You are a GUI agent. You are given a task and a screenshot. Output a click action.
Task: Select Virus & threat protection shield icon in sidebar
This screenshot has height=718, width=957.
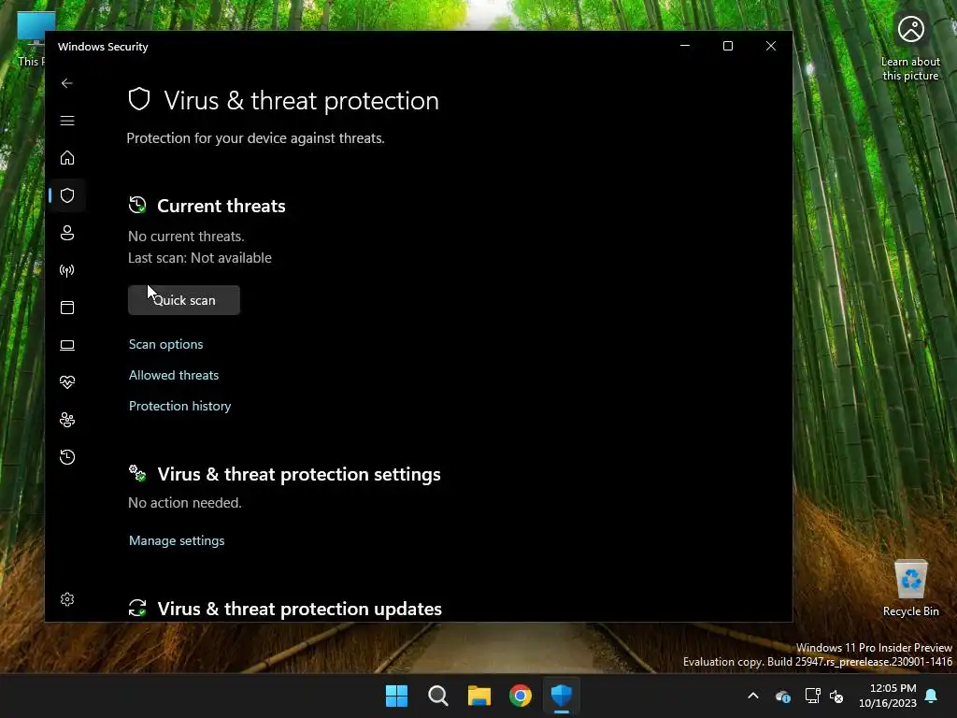pyautogui.click(x=67, y=195)
